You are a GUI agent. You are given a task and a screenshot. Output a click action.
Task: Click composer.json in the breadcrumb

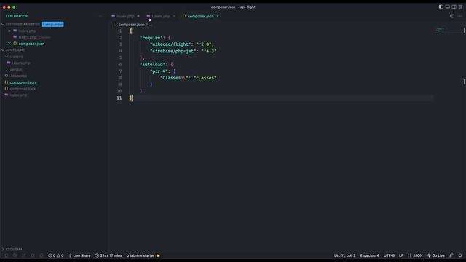tap(131, 25)
